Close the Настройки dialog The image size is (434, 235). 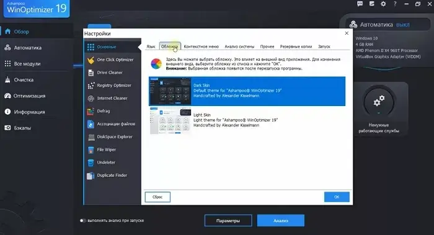click(347, 33)
